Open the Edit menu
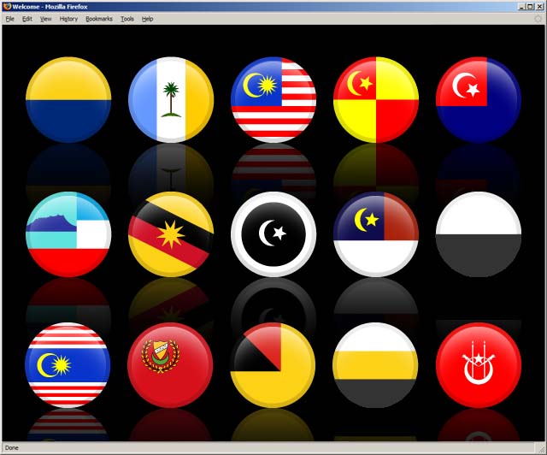 point(27,19)
